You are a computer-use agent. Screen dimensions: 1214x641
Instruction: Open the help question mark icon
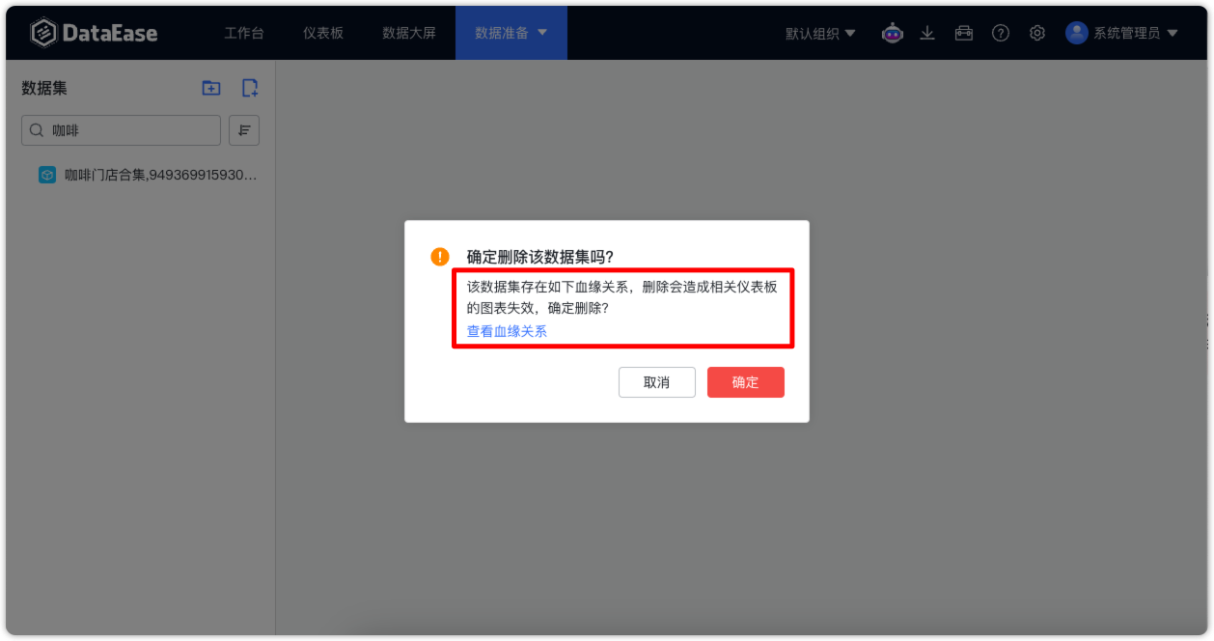(x=1000, y=32)
